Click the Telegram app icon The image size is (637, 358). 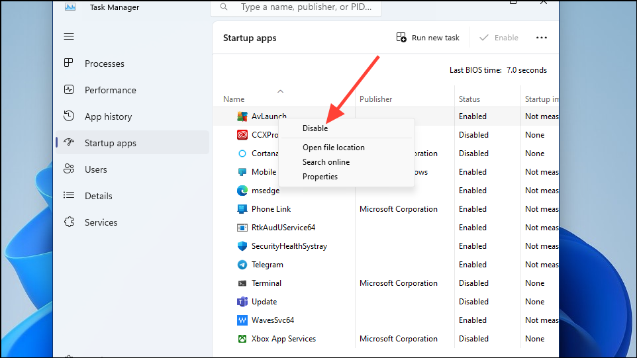(242, 265)
